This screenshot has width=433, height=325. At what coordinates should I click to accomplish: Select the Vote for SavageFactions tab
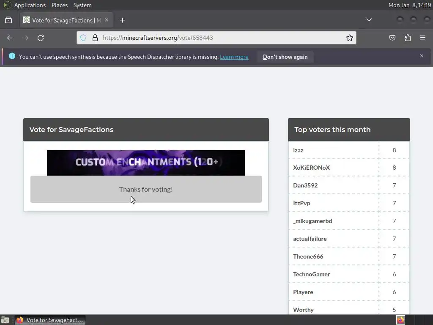coord(66,20)
